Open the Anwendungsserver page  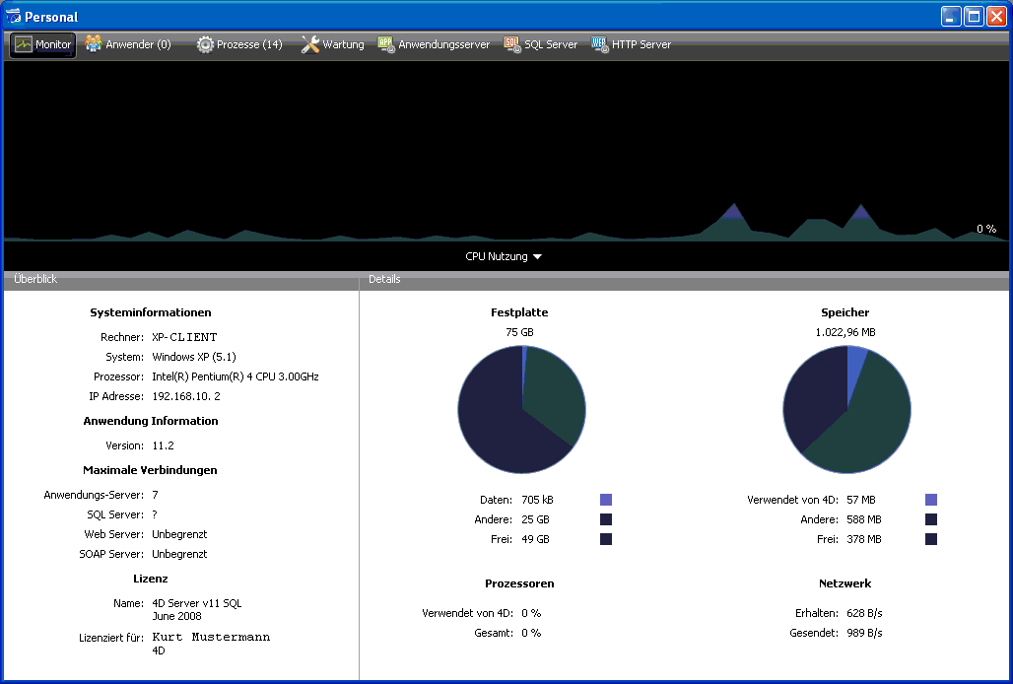(434, 44)
